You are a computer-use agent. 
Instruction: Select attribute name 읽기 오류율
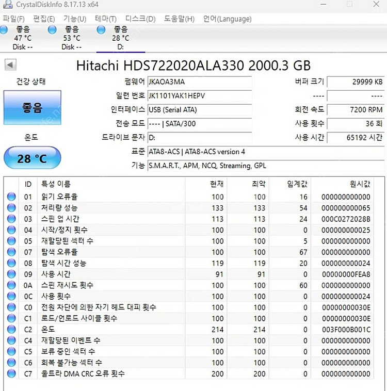click(x=59, y=197)
